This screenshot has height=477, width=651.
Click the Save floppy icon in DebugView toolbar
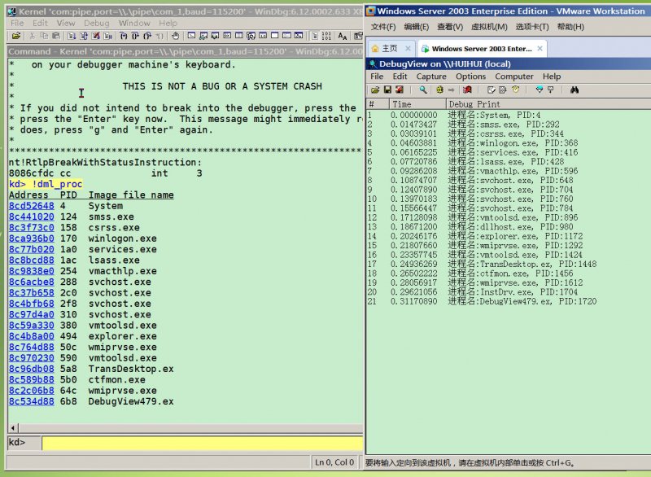(x=387, y=90)
